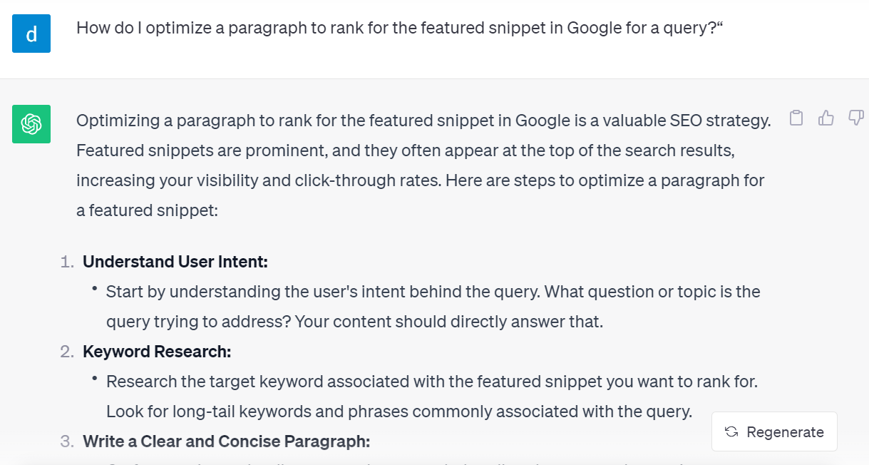Click the Regenerate text label
Image resolution: width=869 pixels, height=465 pixels.
click(785, 431)
